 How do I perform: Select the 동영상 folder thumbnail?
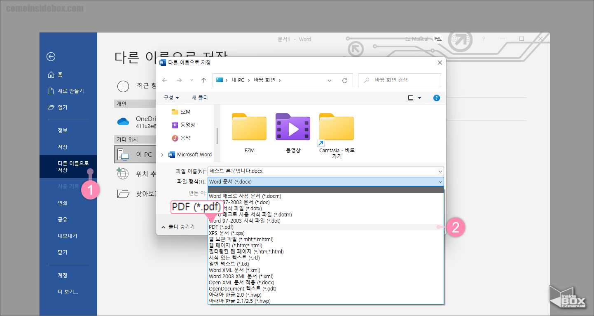tap(293, 133)
